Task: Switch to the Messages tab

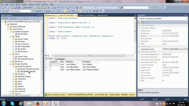Action: pyautogui.click(x=60, y=59)
